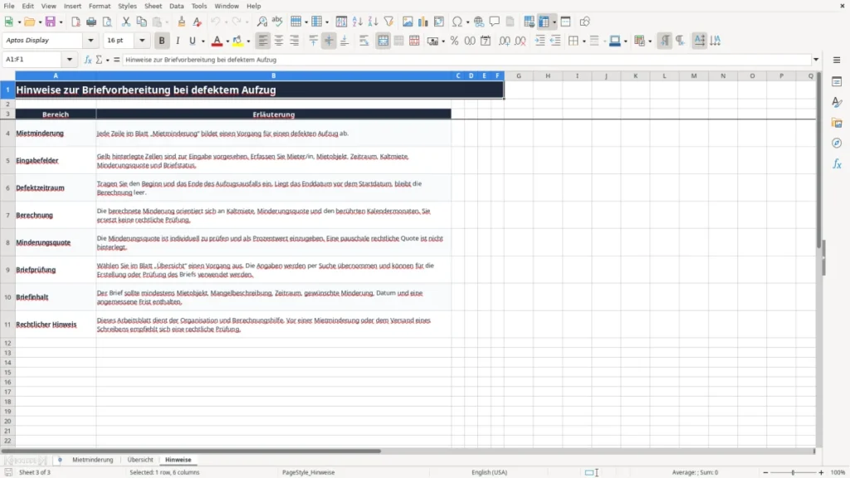Image resolution: width=850 pixels, height=478 pixels.
Task: Open the Tools menu
Action: [x=199, y=6]
